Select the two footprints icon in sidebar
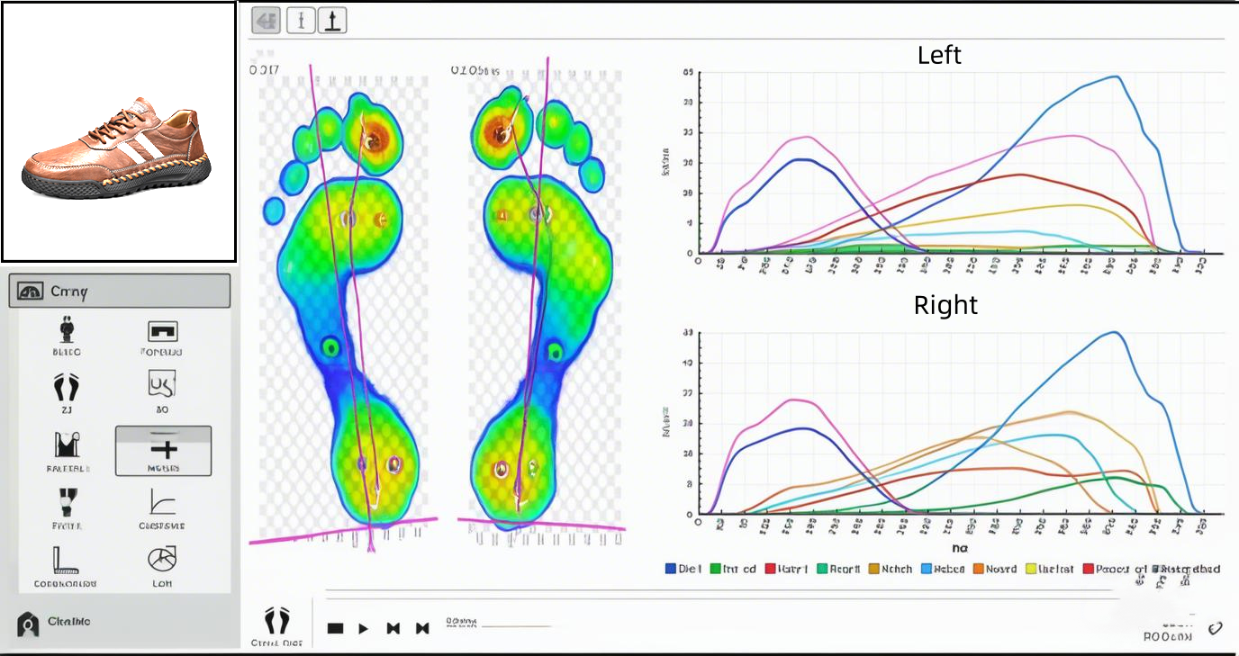Viewport: 1239px width, 656px height. [x=67, y=388]
